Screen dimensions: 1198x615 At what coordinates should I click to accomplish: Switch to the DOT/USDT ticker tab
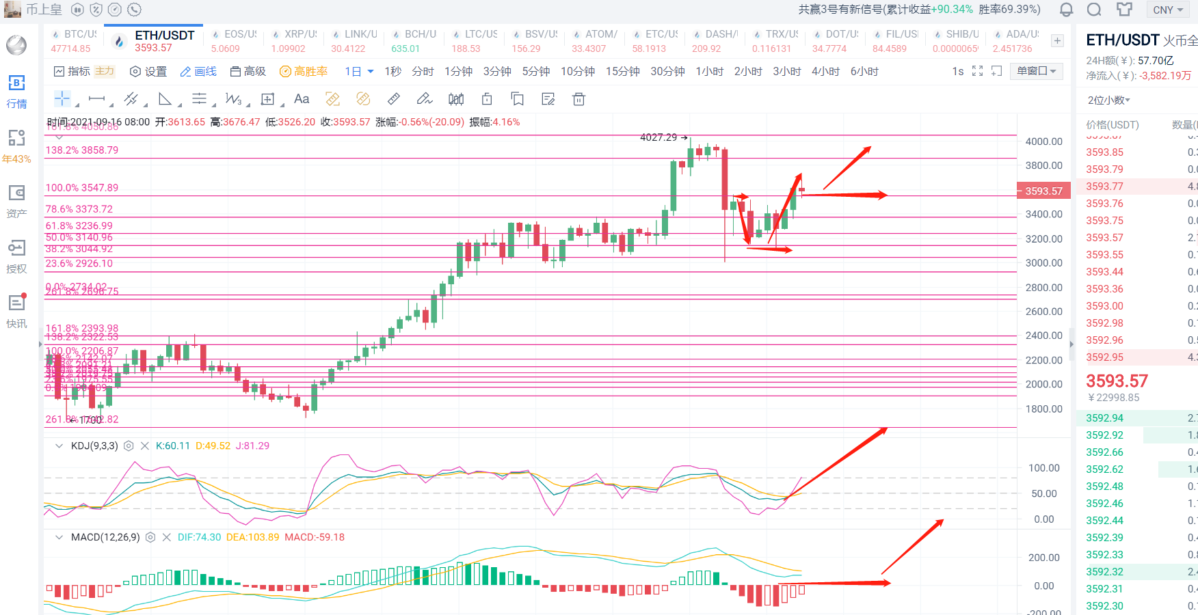(x=835, y=41)
